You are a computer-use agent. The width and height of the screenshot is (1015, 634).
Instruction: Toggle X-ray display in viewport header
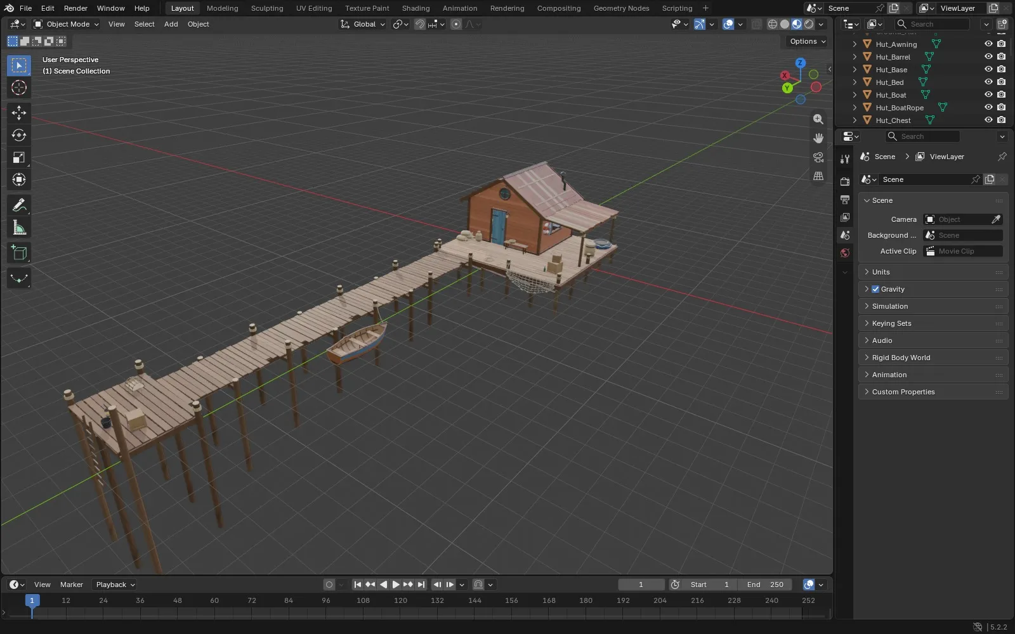pos(757,24)
